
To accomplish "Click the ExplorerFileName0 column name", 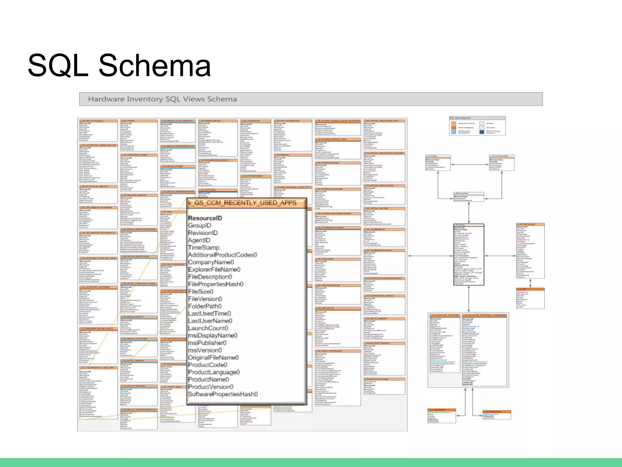I will point(214,269).
